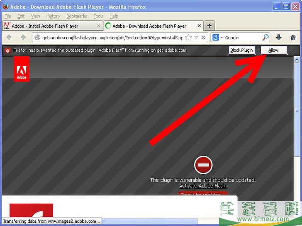Open a new tab with plus button
The width and height of the screenshot is (302, 226).
(x=209, y=26)
